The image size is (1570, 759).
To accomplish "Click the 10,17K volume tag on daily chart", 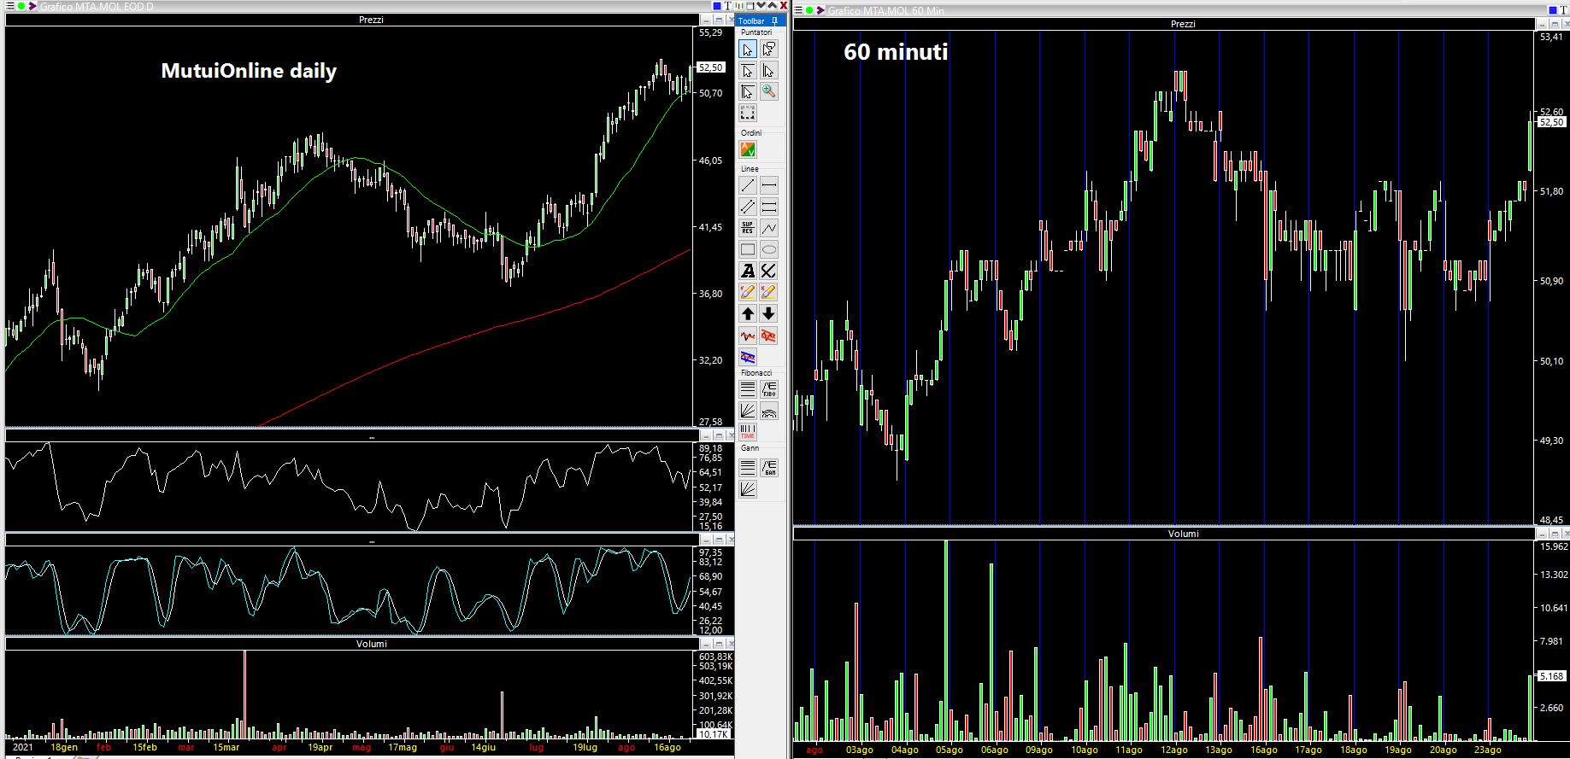I will tap(714, 734).
